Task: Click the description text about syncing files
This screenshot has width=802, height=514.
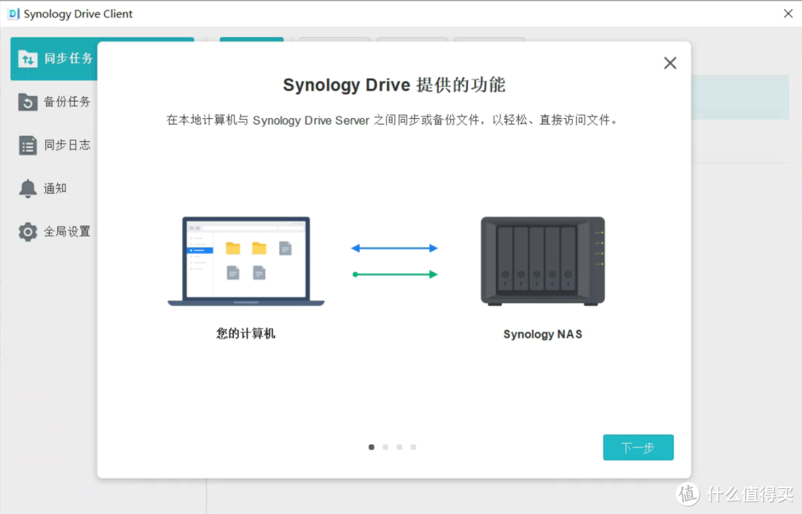Action: point(392,120)
